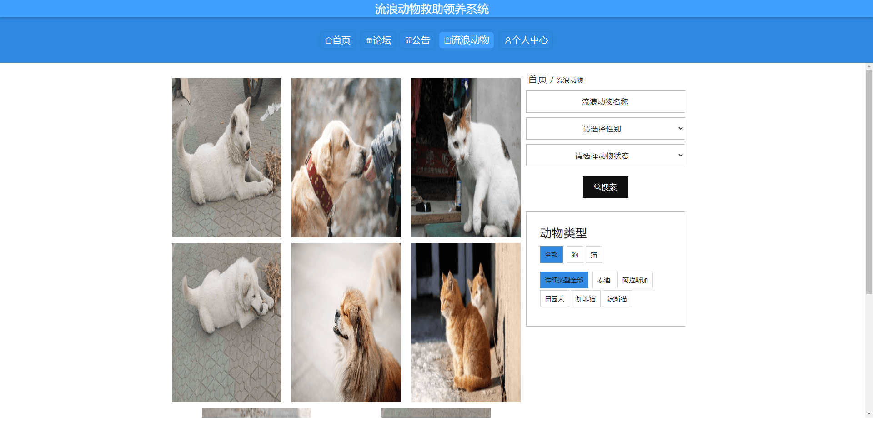
Task: Open the 公告 announcements navigation item
Action: [417, 40]
